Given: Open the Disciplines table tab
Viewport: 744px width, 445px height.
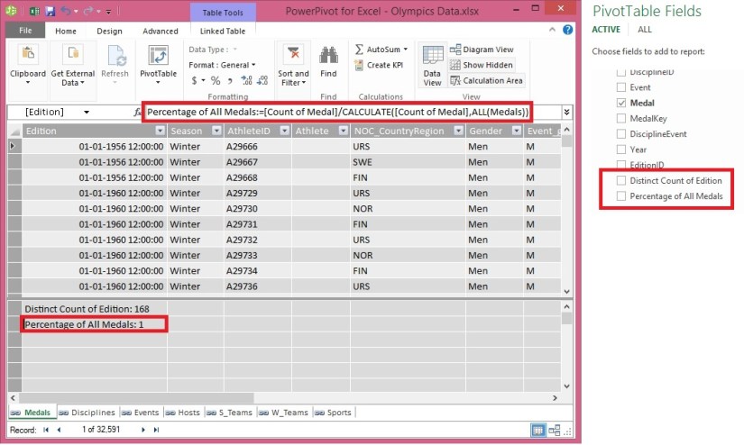Looking at the screenshot, I should pos(87,413).
